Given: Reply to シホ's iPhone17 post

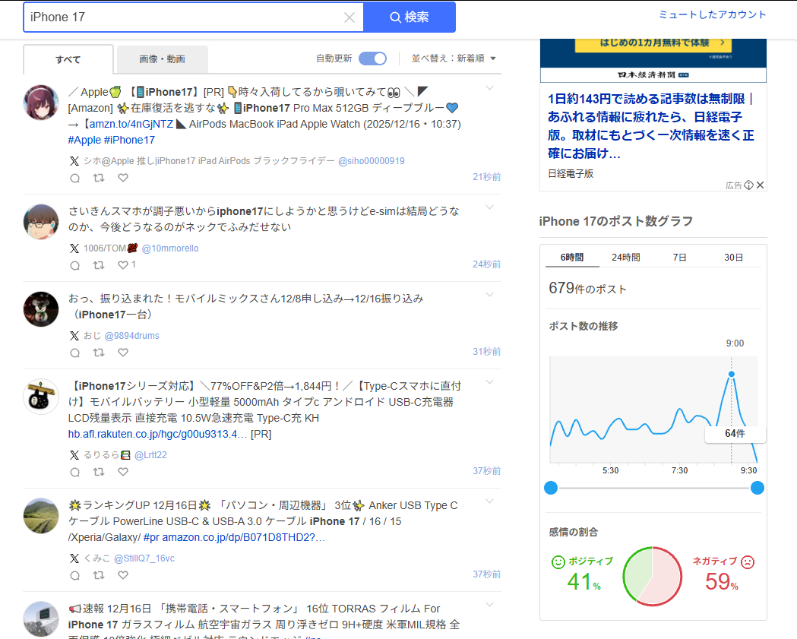Looking at the screenshot, I should [x=74, y=177].
